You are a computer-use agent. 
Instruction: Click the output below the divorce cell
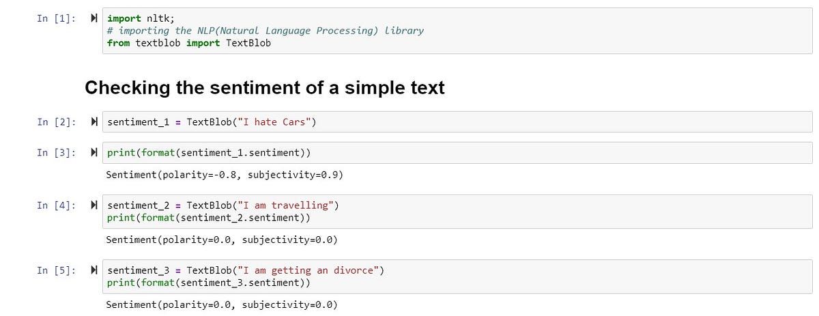tap(222, 304)
